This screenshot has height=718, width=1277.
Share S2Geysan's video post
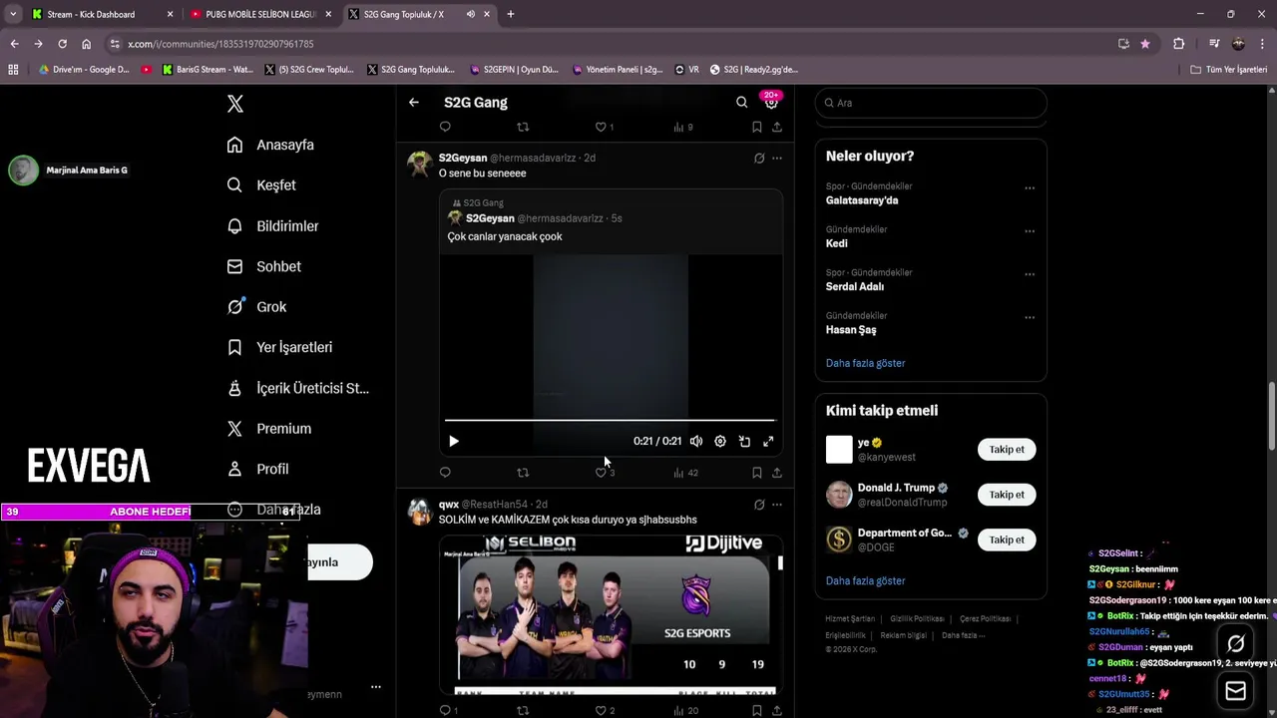pyautogui.click(x=777, y=473)
